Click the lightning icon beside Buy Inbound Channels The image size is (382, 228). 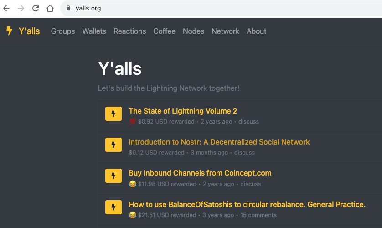coord(114,176)
